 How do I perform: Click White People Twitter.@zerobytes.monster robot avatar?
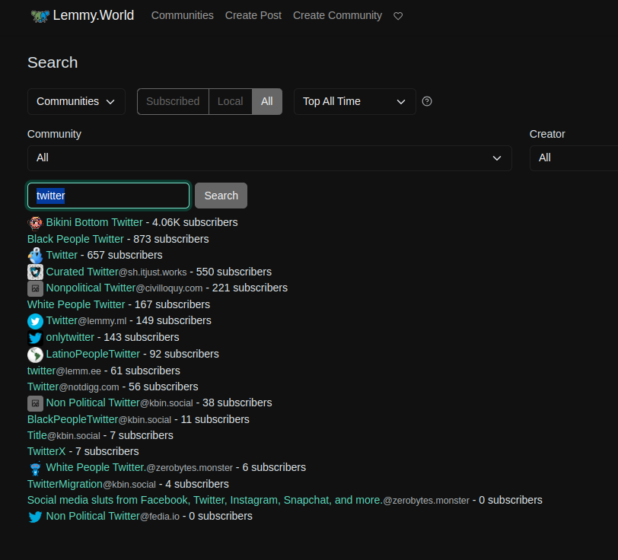tap(35, 468)
